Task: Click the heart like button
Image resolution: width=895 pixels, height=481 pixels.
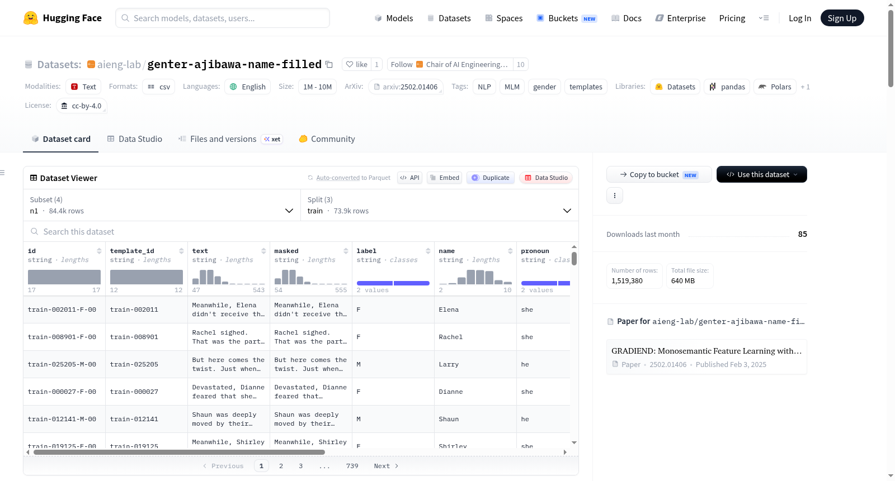Action: click(x=356, y=64)
